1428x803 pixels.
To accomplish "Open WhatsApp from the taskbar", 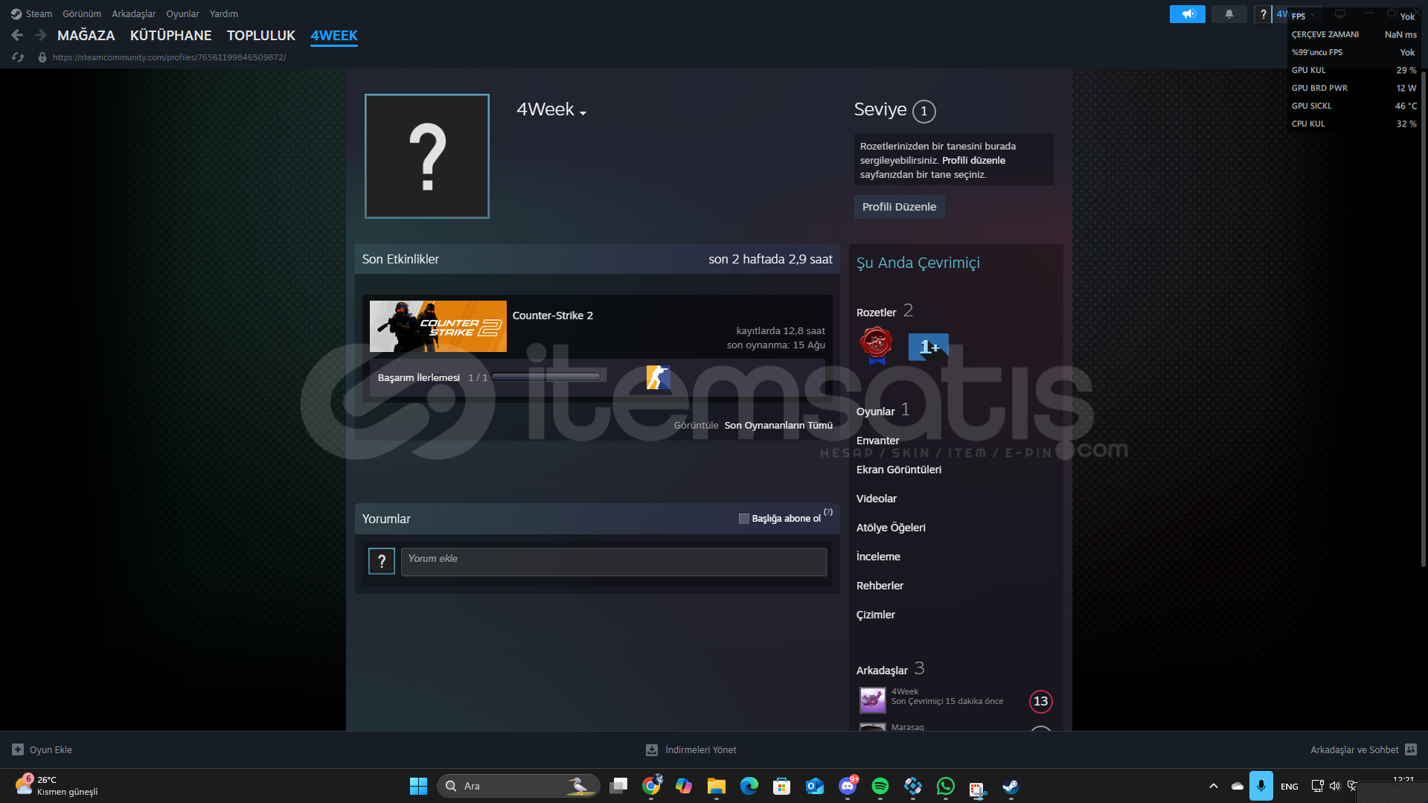I will tap(945, 786).
